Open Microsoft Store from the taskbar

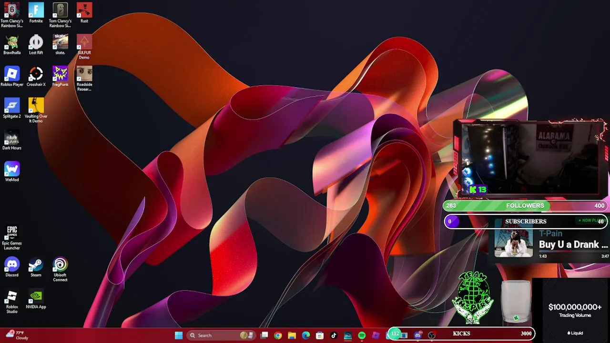tap(320, 335)
